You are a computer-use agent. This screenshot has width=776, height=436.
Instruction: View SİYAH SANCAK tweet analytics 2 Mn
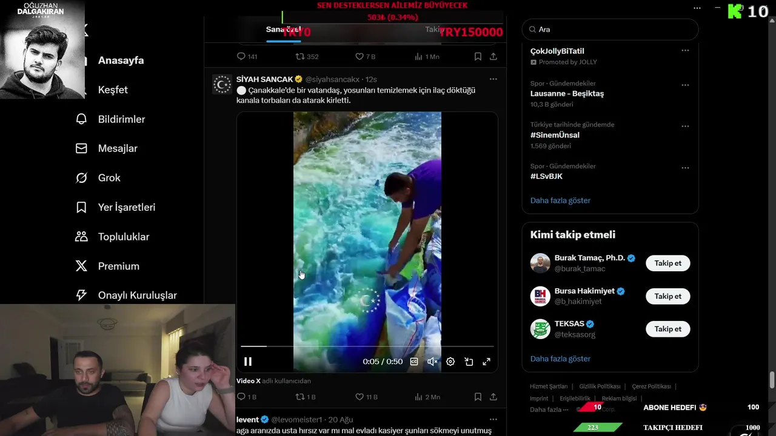pyautogui.click(x=427, y=397)
